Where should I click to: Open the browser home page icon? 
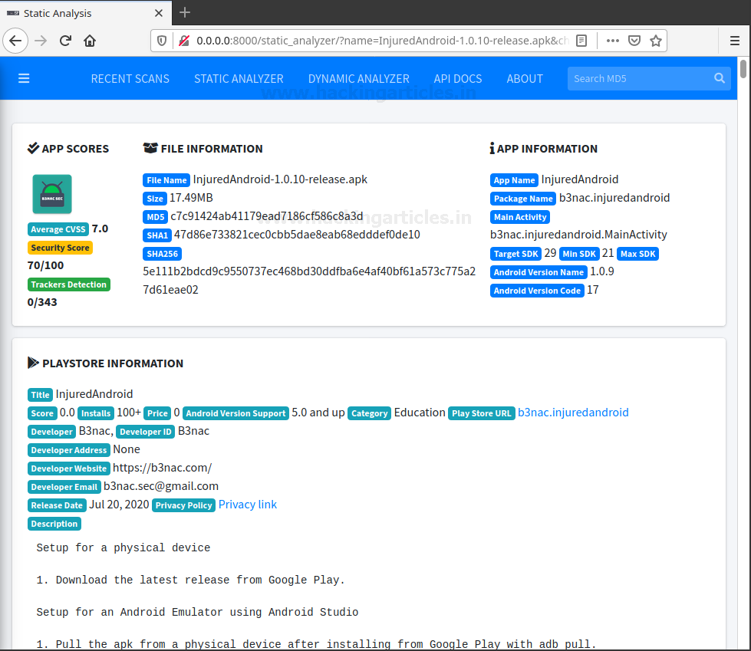click(90, 41)
